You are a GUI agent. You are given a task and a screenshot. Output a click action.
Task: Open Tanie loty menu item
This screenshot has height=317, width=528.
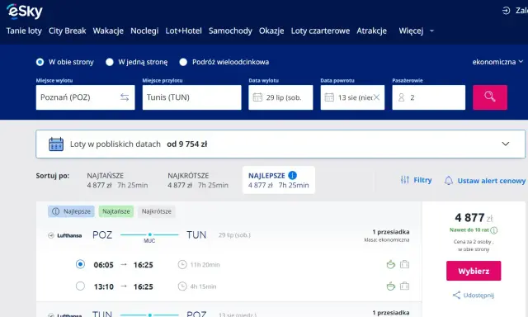[x=24, y=31]
